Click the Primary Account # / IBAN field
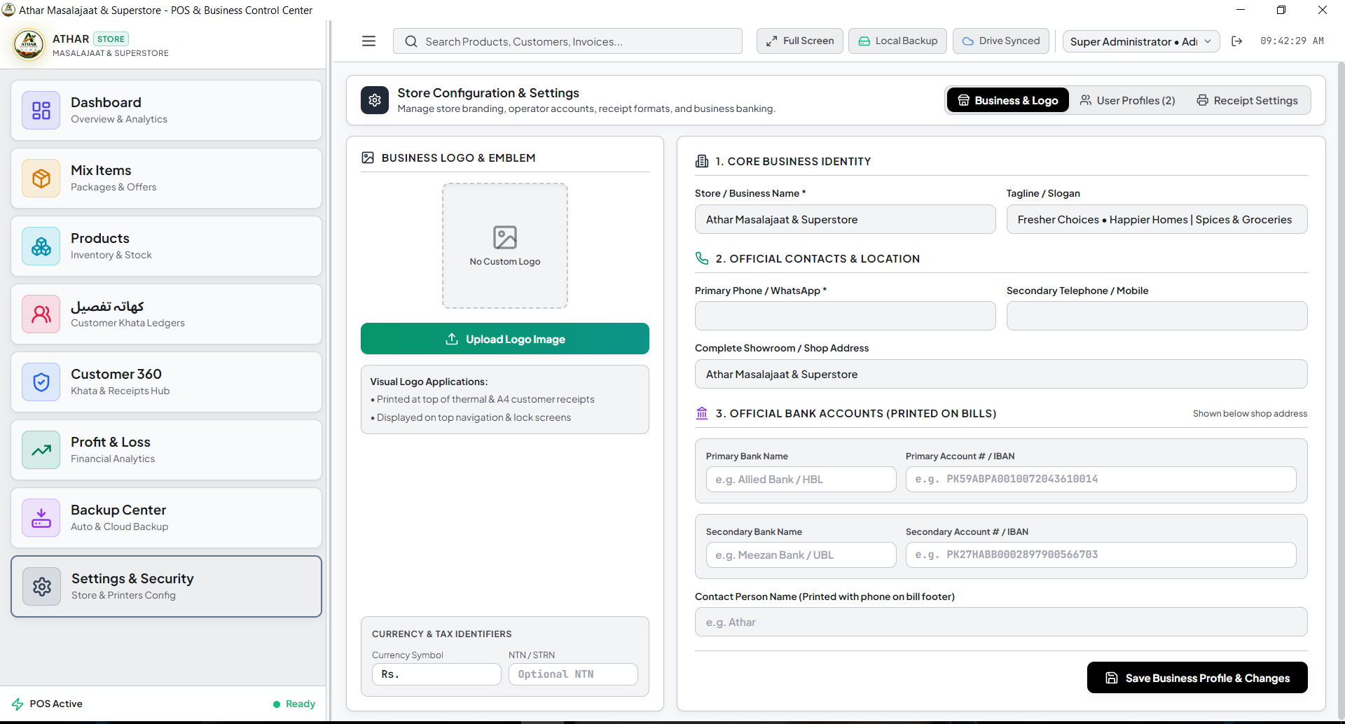Image resolution: width=1345 pixels, height=724 pixels. coord(1101,480)
